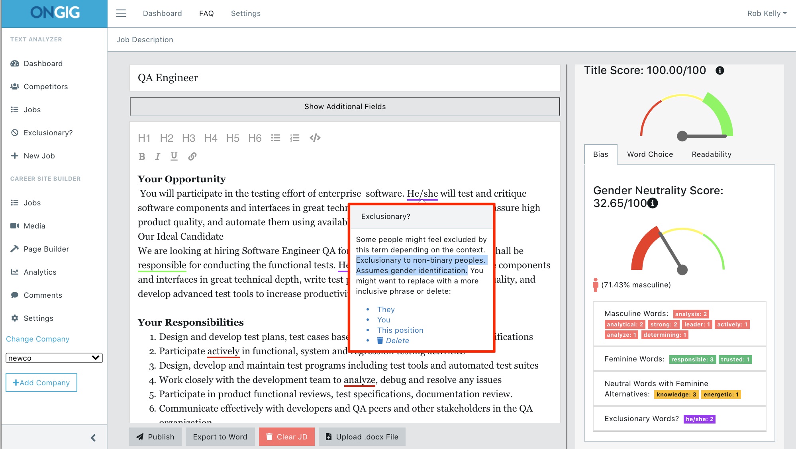Insert a bulleted list in the editor
796x449 pixels.
tap(276, 138)
